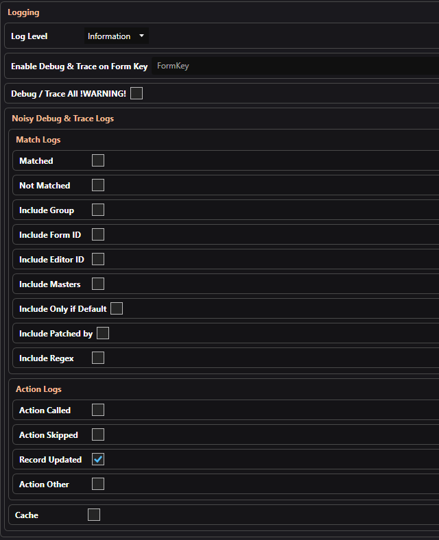This screenshot has height=540, width=439.
Task: Open the Log Level dropdown
Action: pos(117,36)
